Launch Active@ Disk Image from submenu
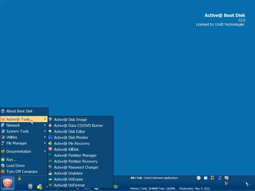 pyautogui.click(x=81, y=120)
